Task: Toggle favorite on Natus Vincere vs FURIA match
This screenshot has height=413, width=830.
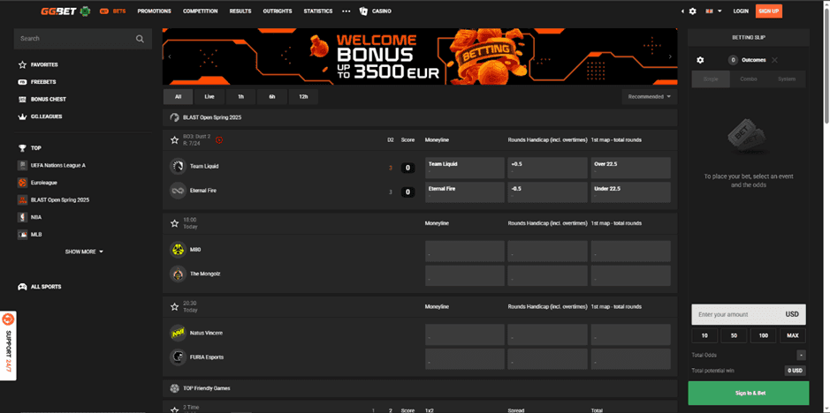Action: (x=175, y=307)
